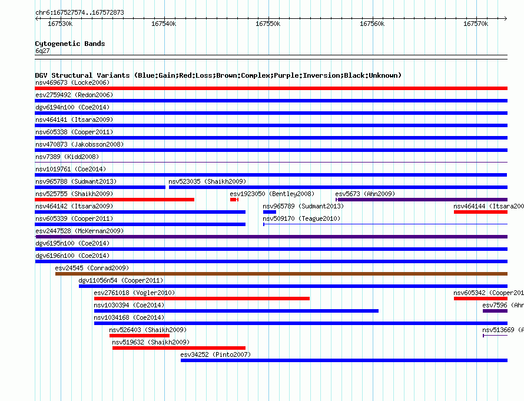Click the nsv525755 (Shaikh2009) label
This screenshot has height=401, width=524.
(x=74, y=194)
